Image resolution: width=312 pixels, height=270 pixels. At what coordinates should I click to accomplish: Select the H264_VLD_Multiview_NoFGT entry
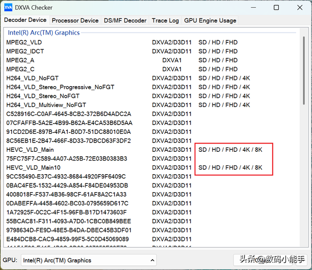(x=46, y=105)
